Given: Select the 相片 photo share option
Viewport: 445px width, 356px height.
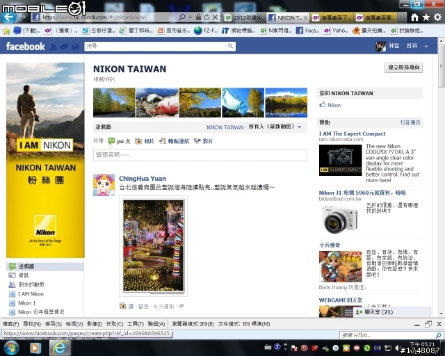Looking at the screenshot, I should point(145,141).
